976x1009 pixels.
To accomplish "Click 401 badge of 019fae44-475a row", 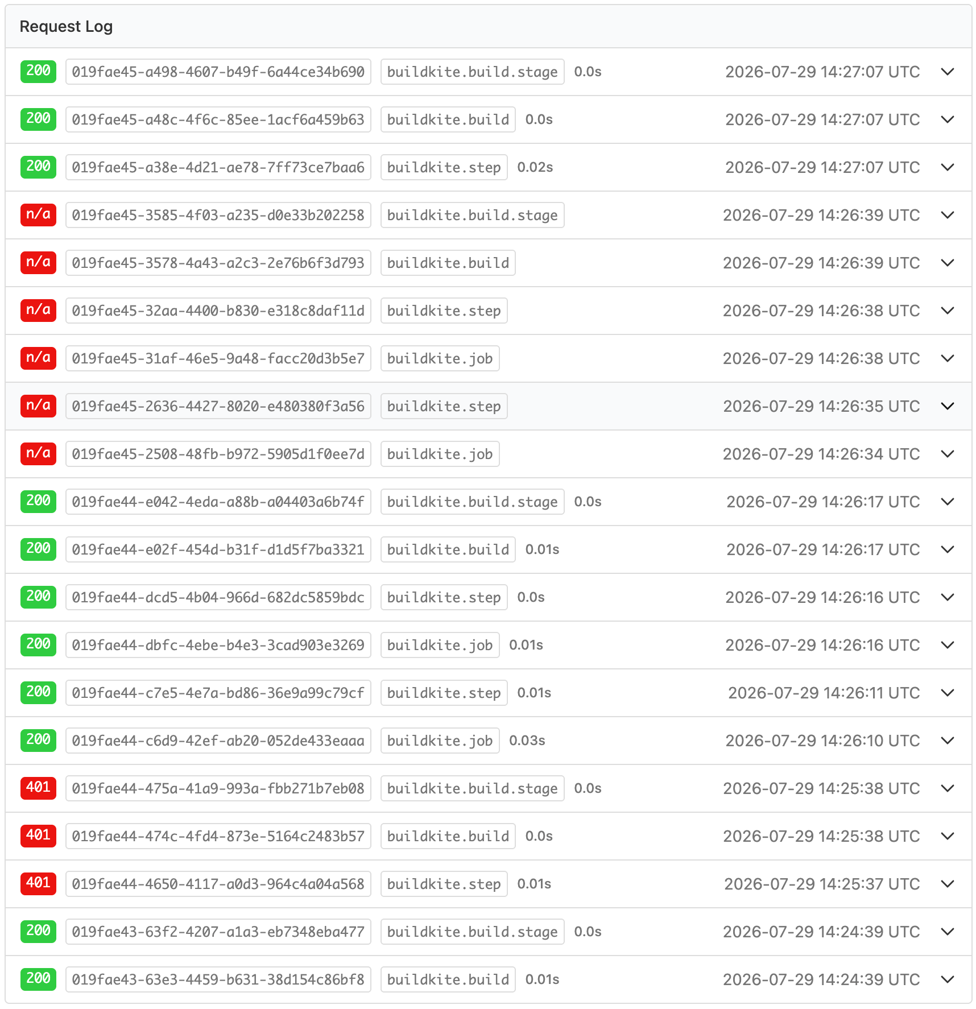I will pos(38,788).
